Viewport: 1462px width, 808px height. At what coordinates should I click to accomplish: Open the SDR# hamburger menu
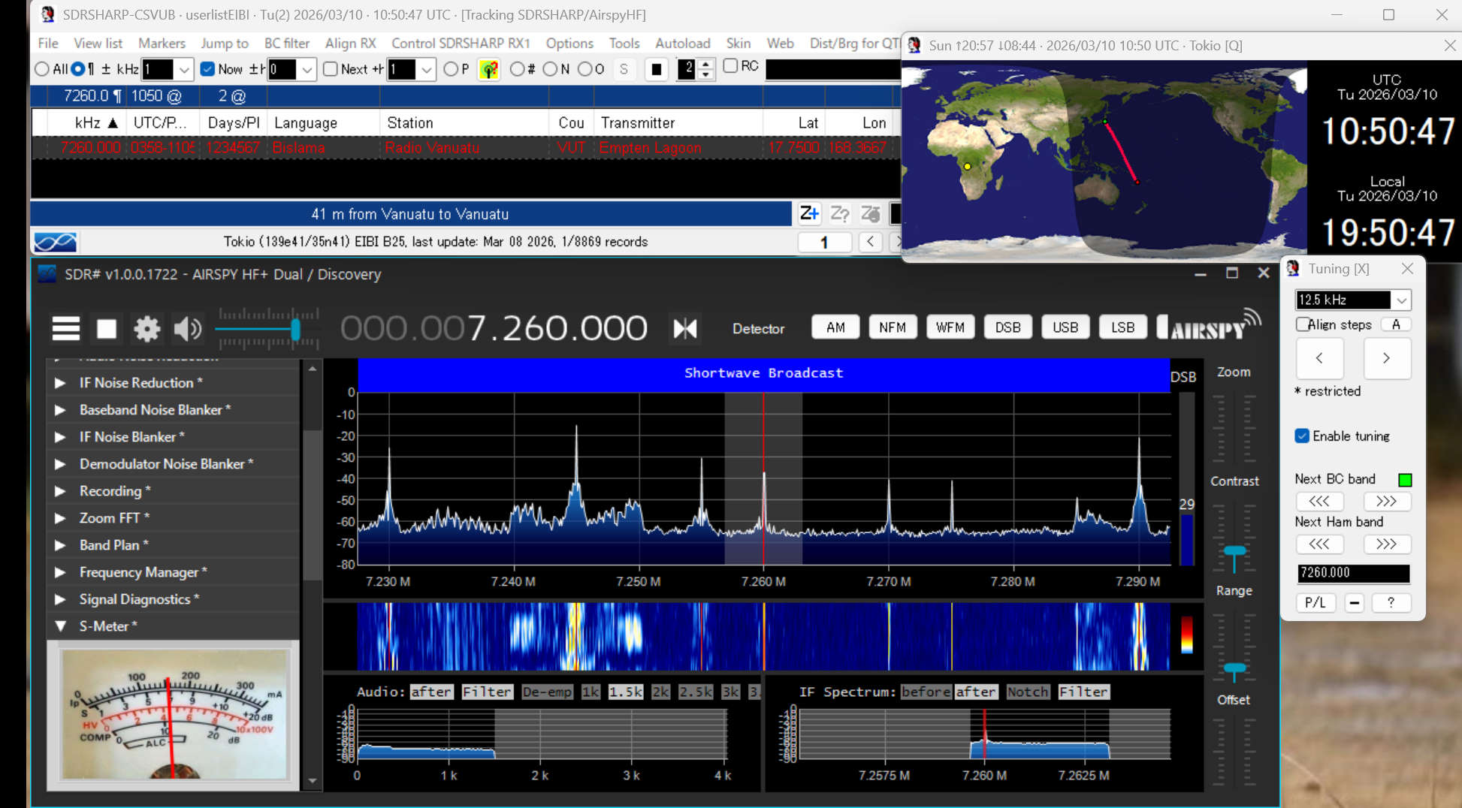click(x=65, y=328)
